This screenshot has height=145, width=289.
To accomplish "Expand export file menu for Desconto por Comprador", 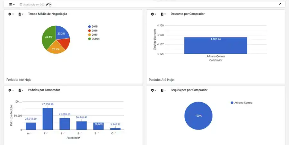I will (163, 14).
